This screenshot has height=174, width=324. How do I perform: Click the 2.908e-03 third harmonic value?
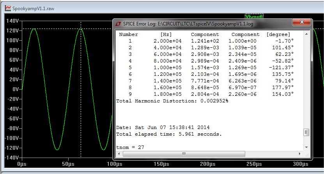[x=205, y=54]
